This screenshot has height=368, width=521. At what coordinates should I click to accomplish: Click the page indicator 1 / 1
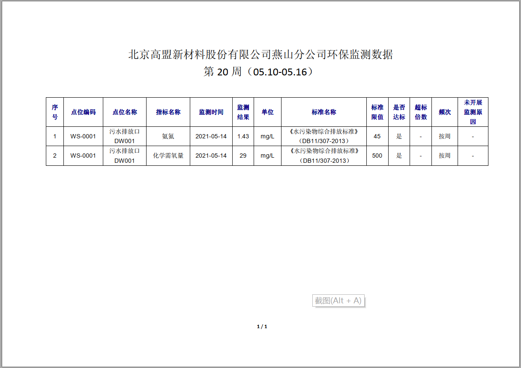[262, 326]
